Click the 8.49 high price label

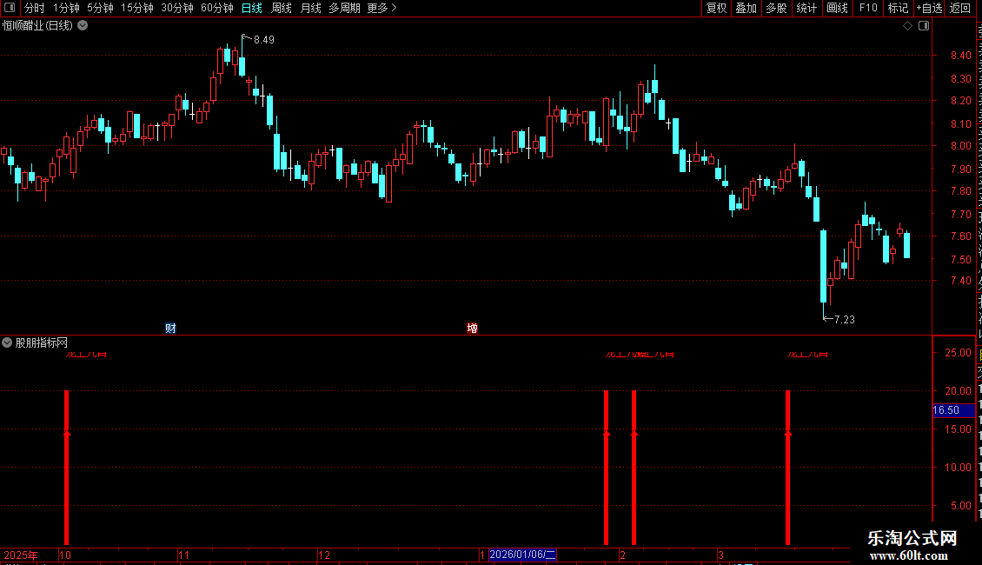click(263, 40)
